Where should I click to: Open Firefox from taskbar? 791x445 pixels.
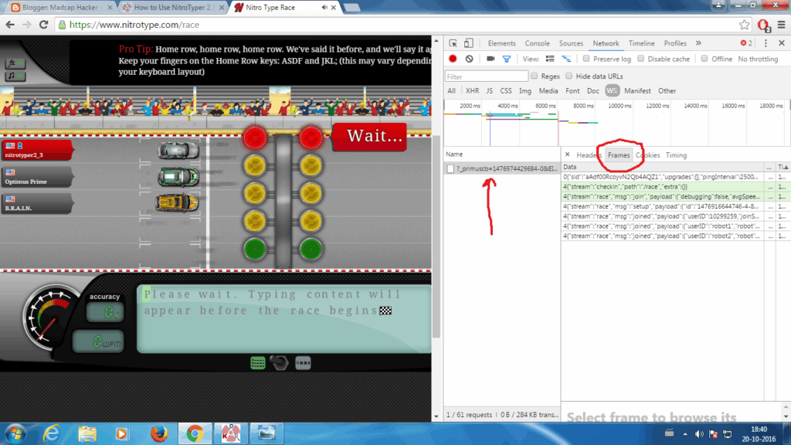pos(159,433)
